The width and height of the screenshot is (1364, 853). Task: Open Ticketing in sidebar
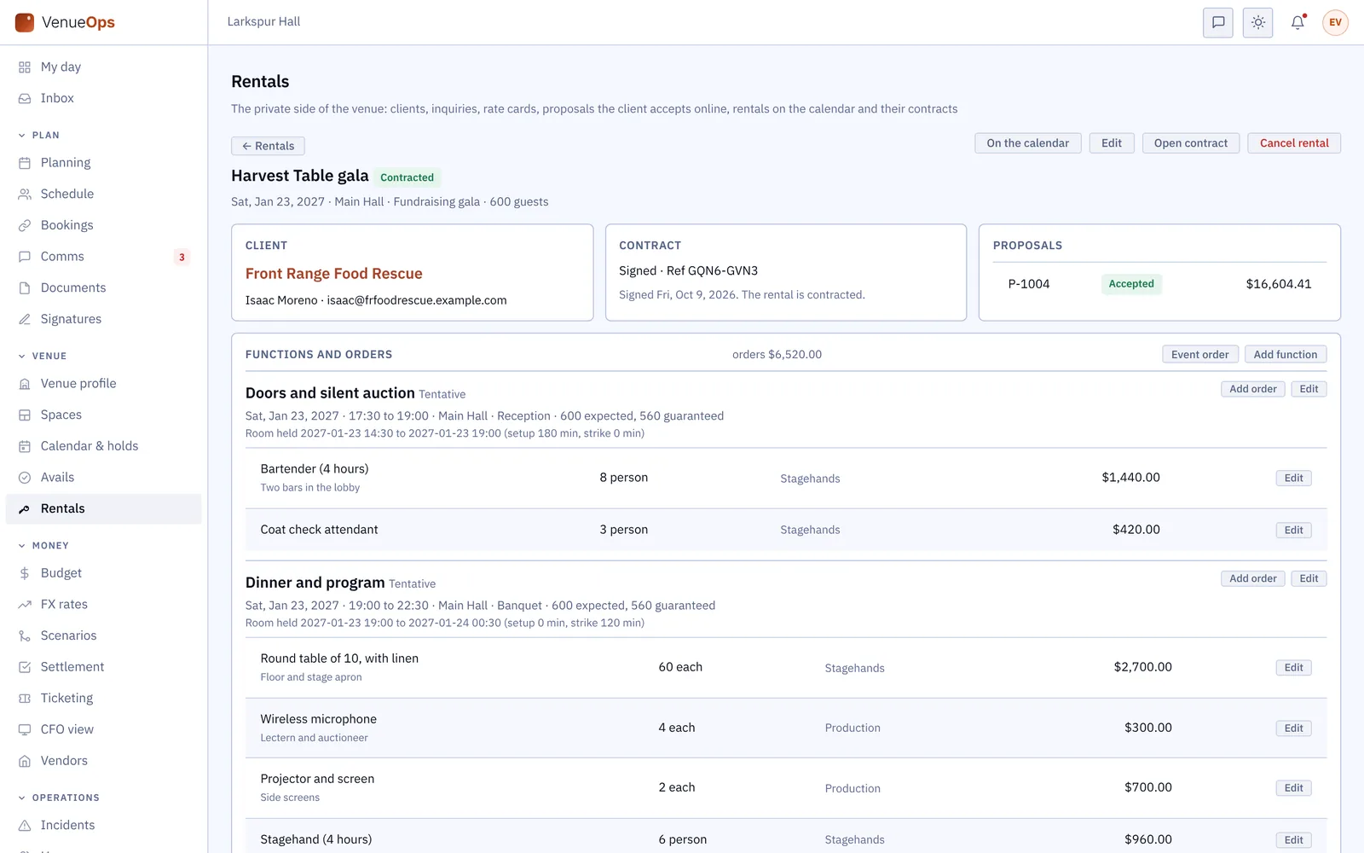pyautogui.click(x=103, y=698)
